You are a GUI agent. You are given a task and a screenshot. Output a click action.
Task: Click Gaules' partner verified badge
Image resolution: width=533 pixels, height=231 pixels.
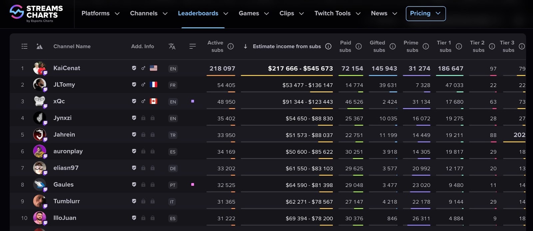pyautogui.click(x=134, y=184)
